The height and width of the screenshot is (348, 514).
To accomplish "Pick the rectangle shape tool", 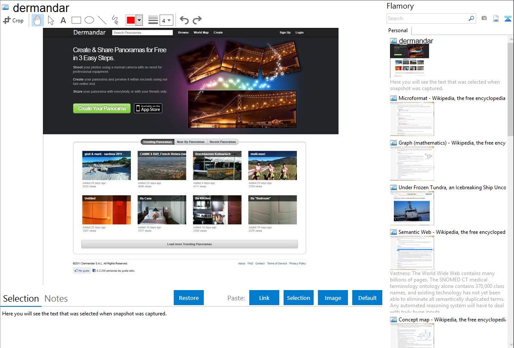I will 76,20.
